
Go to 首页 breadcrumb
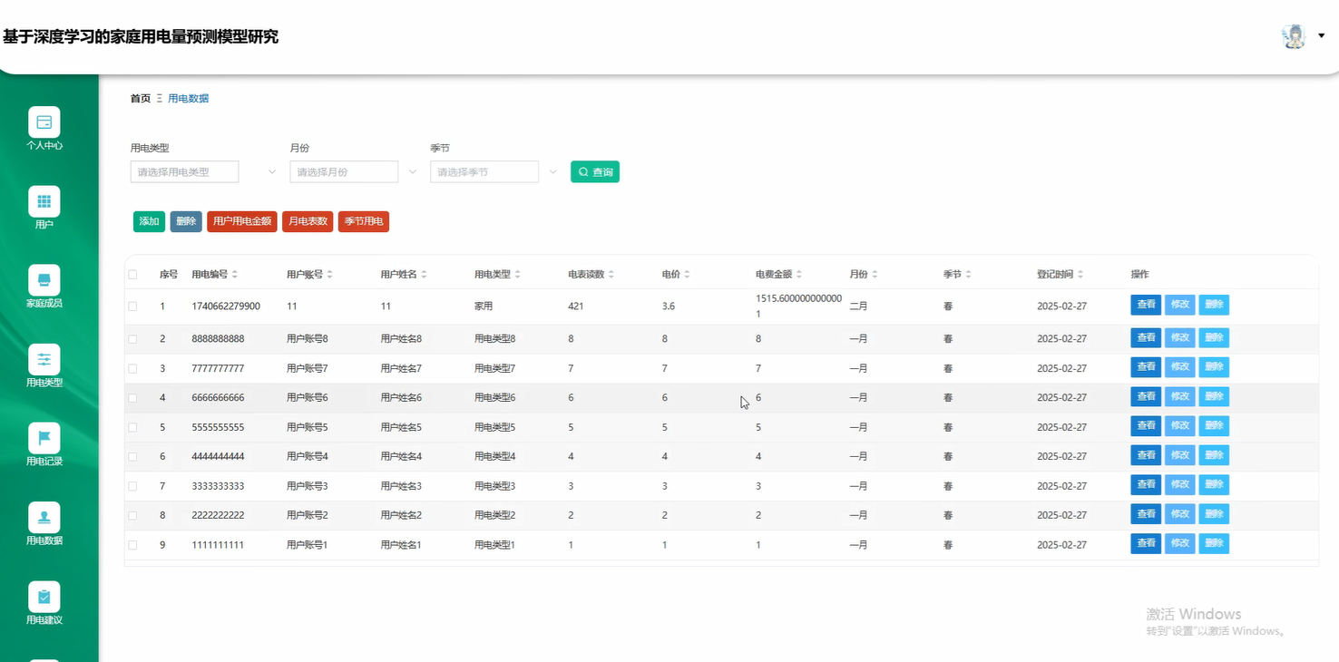[141, 98]
